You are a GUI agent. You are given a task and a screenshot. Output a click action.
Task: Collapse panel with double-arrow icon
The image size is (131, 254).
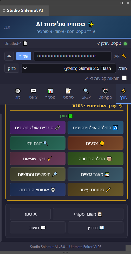coord(121,3)
